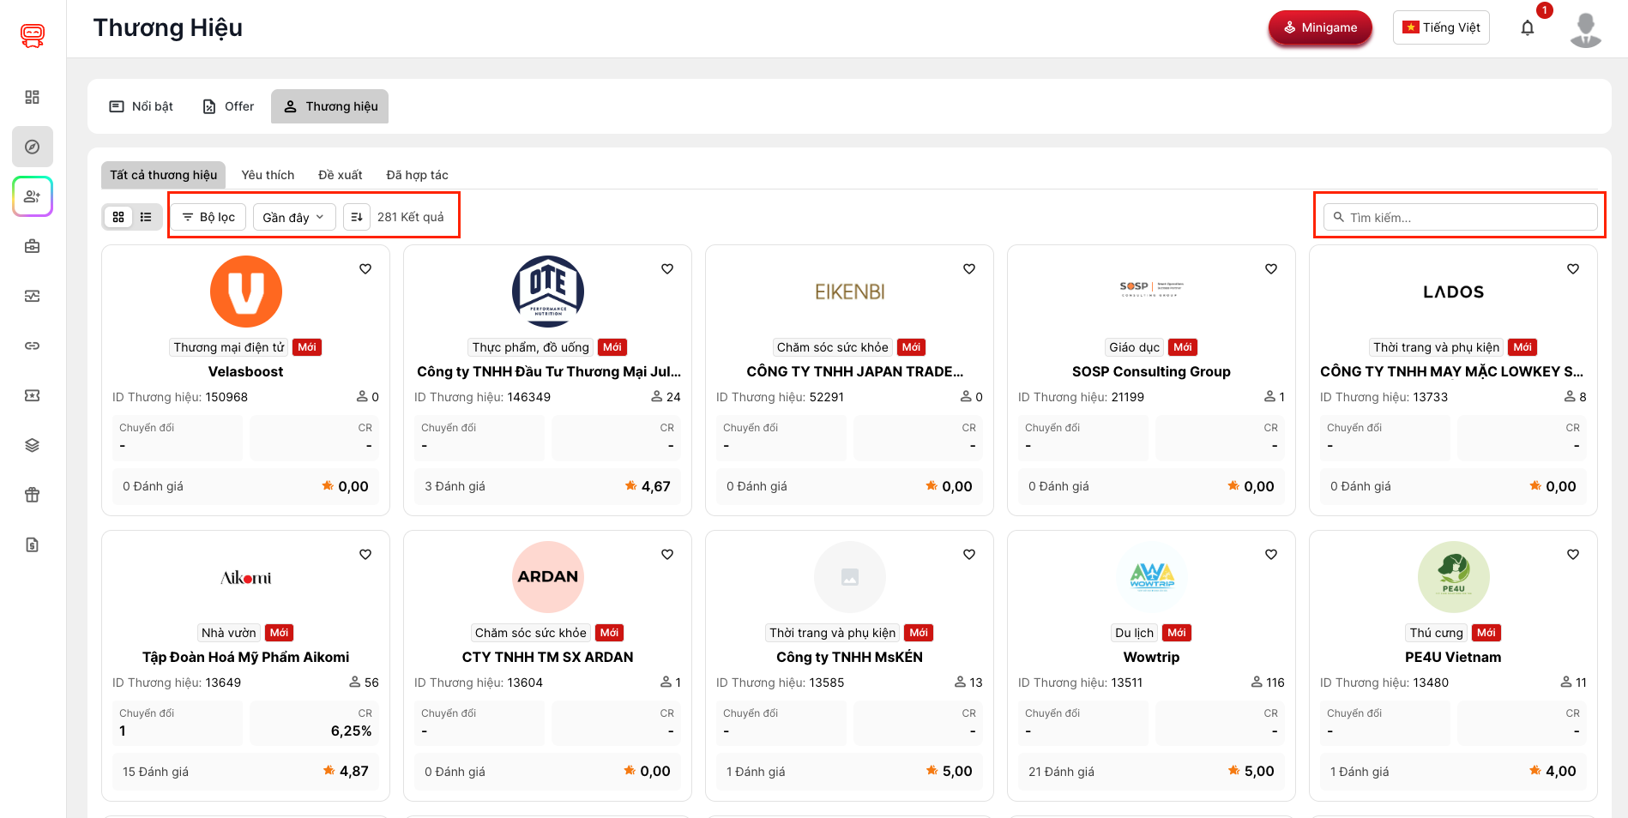Click the 21 Đánh giá rating on Wowtrip
This screenshot has height=818, width=1628.
click(x=1061, y=772)
